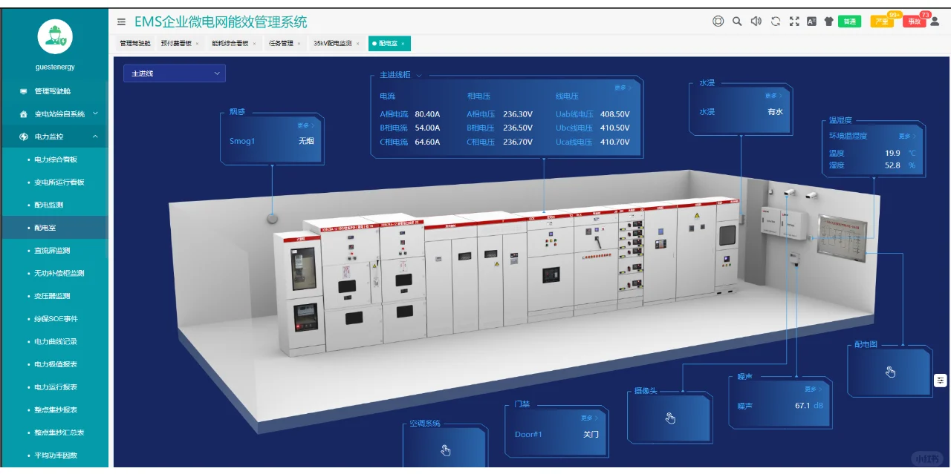Open the language switch icon

(811, 22)
